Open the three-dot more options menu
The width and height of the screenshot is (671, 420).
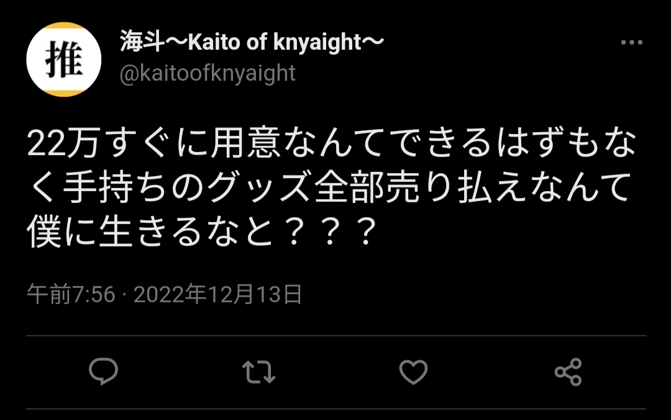point(632,42)
